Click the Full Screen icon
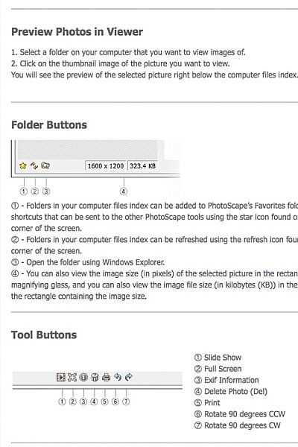Screen dimensions: 298x447 click(x=72, y=377)
